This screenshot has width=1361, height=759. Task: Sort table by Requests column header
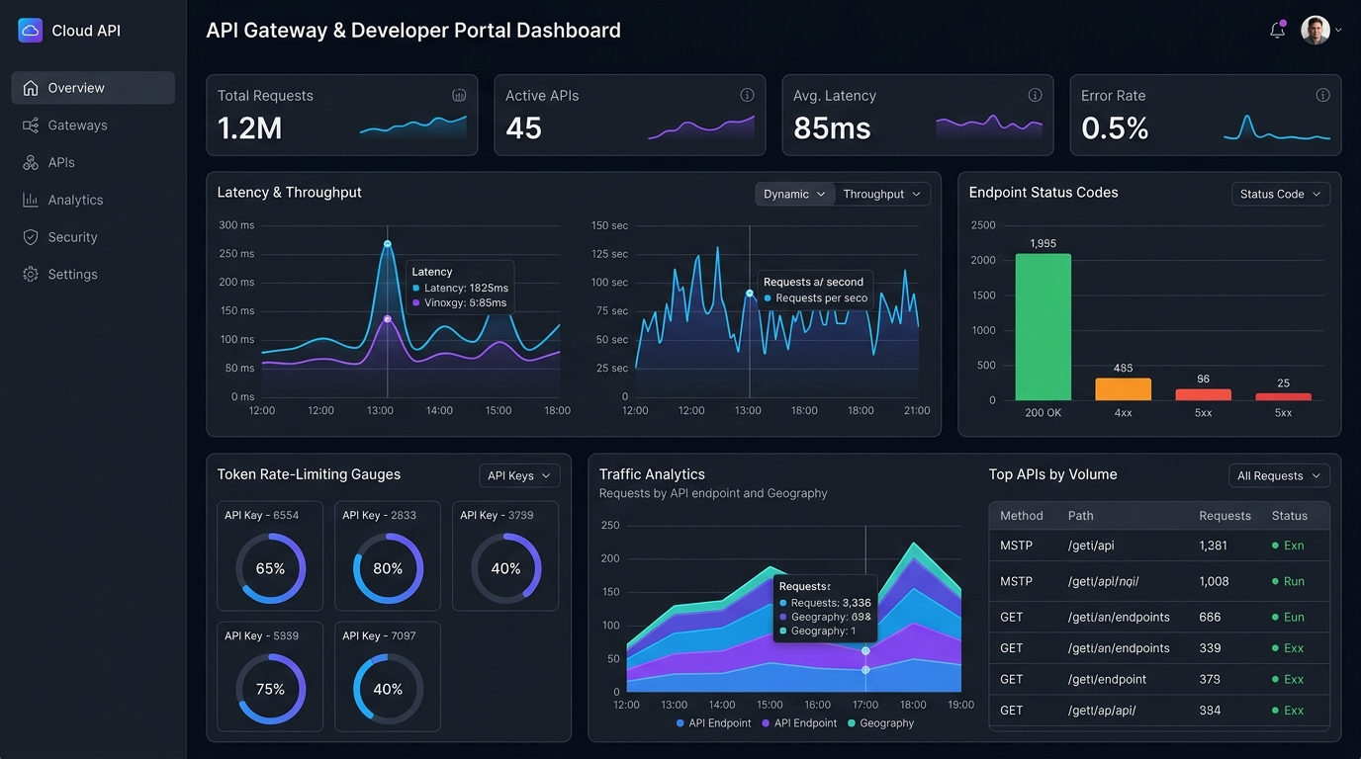coord(1225,516)
